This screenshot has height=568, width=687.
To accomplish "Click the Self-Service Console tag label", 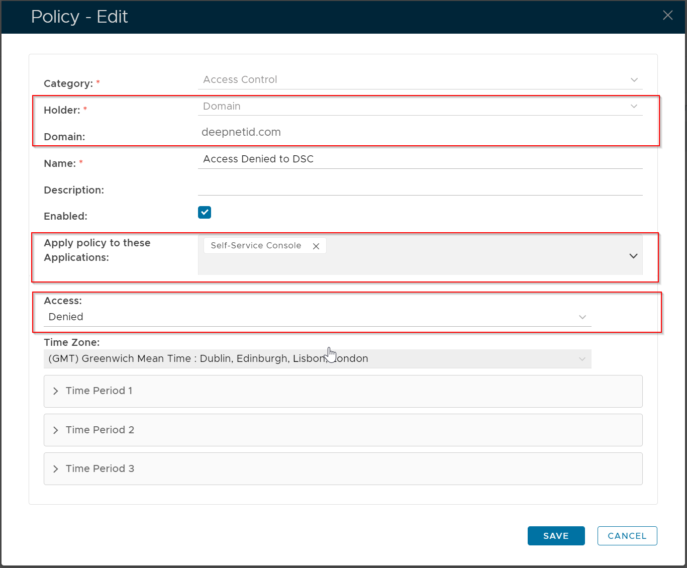I will (256, 246).
